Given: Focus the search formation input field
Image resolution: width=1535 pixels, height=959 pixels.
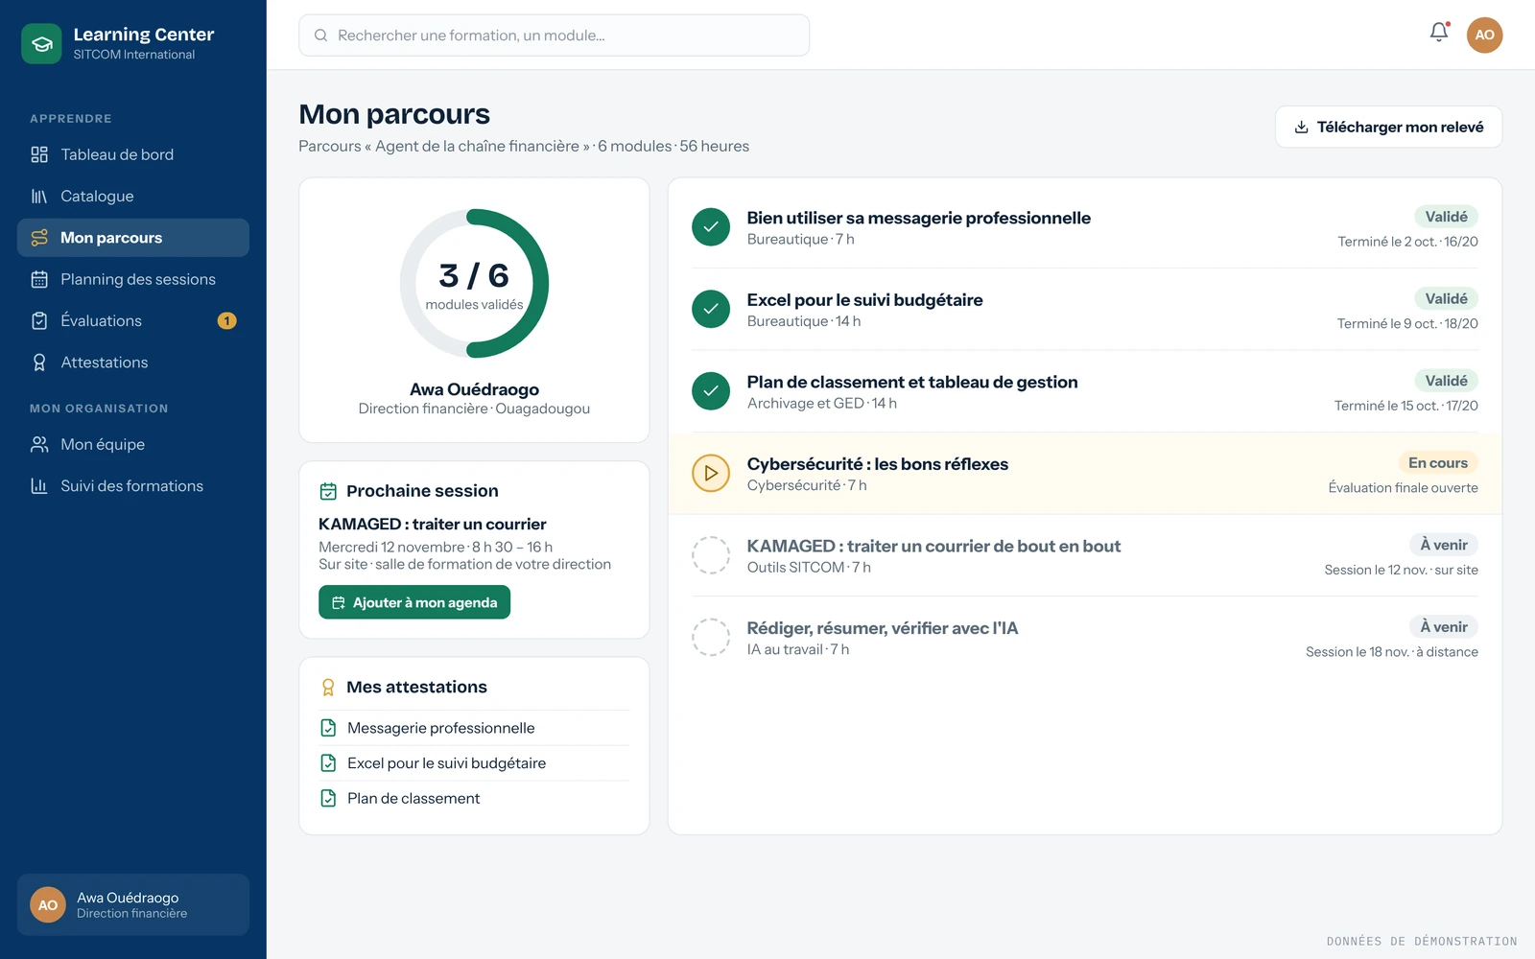Looking at the screenshot, I should click(554, 35).
